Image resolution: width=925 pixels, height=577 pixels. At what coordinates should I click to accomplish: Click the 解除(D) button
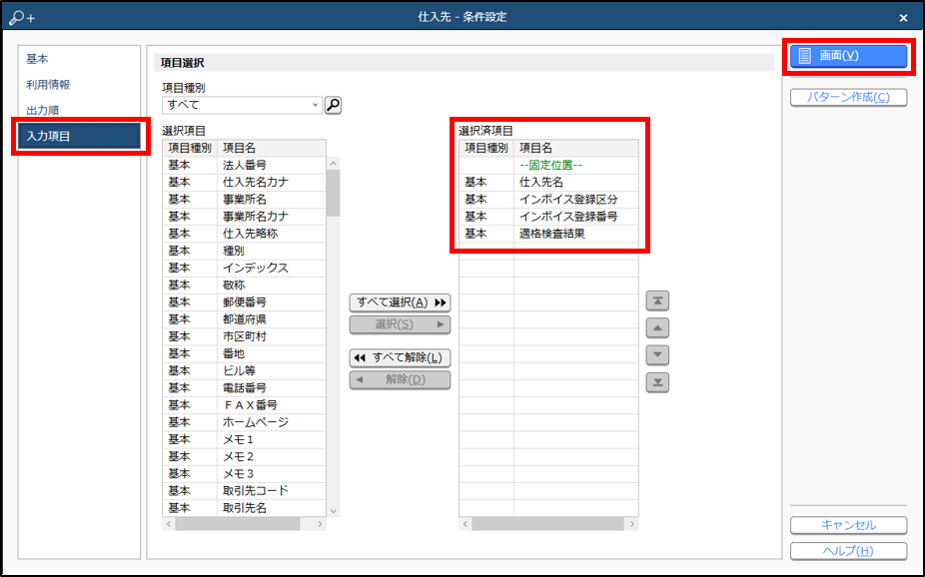point(400,379)
